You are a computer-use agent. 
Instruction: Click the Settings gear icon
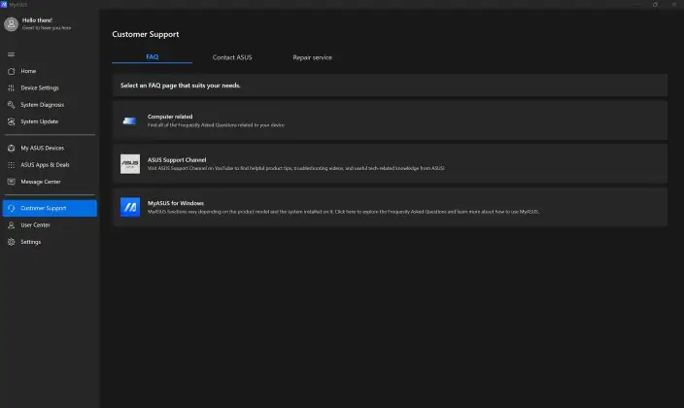[12, 242]
